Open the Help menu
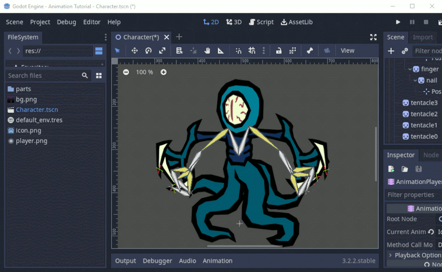Screen dimensions: 442x272 114,22
